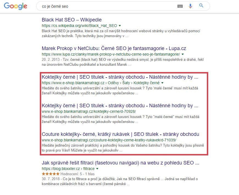Open the Marek Prokop v NetClubu Lupa.cz result
The height and width of the screenshot is (195, 239).
114,48
